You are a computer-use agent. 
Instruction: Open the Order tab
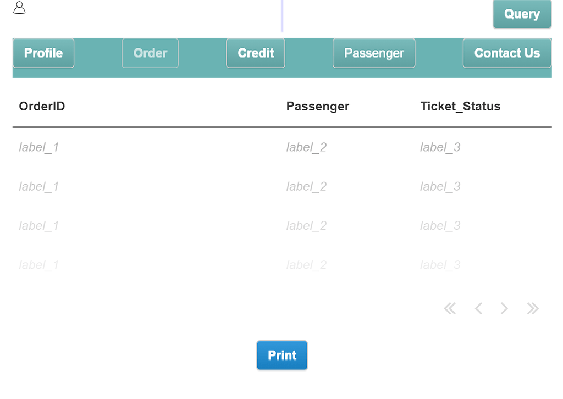[x=150, y=53]
